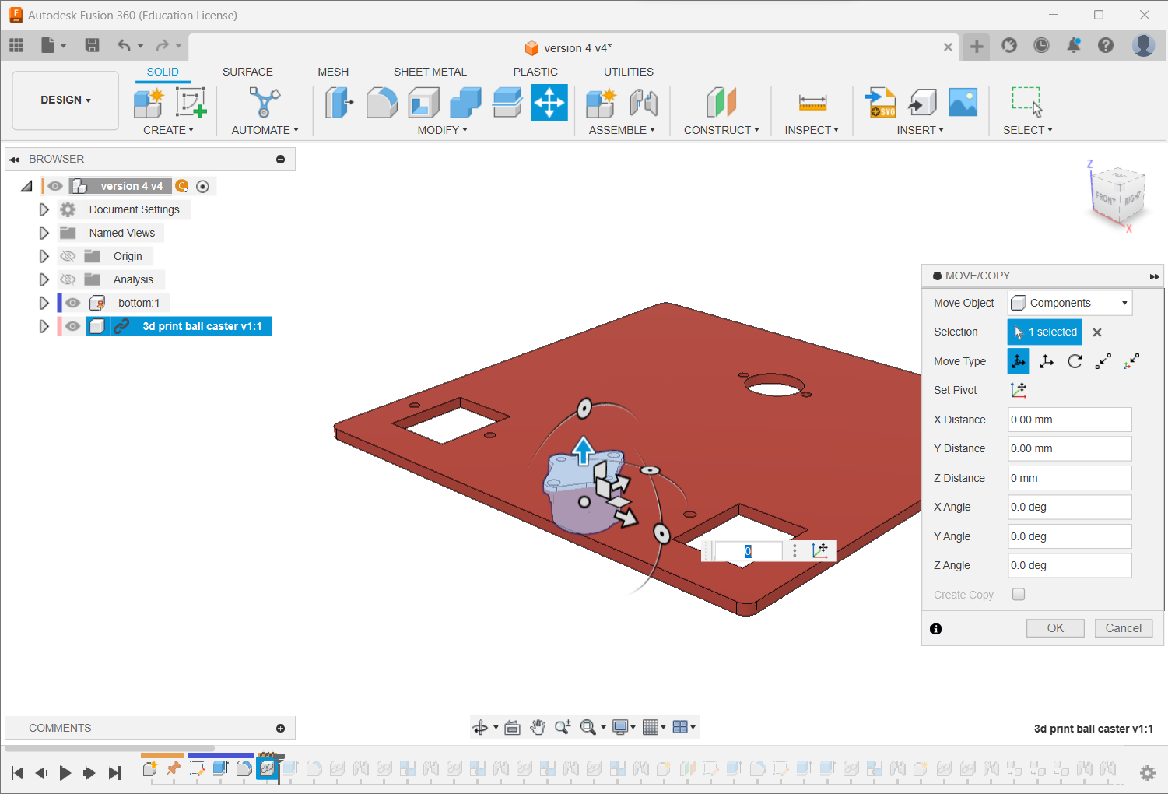Viewport: 1168px width, 794px height.
Task: Enable the Create Copy checkbox
Action: (1019, 594)
